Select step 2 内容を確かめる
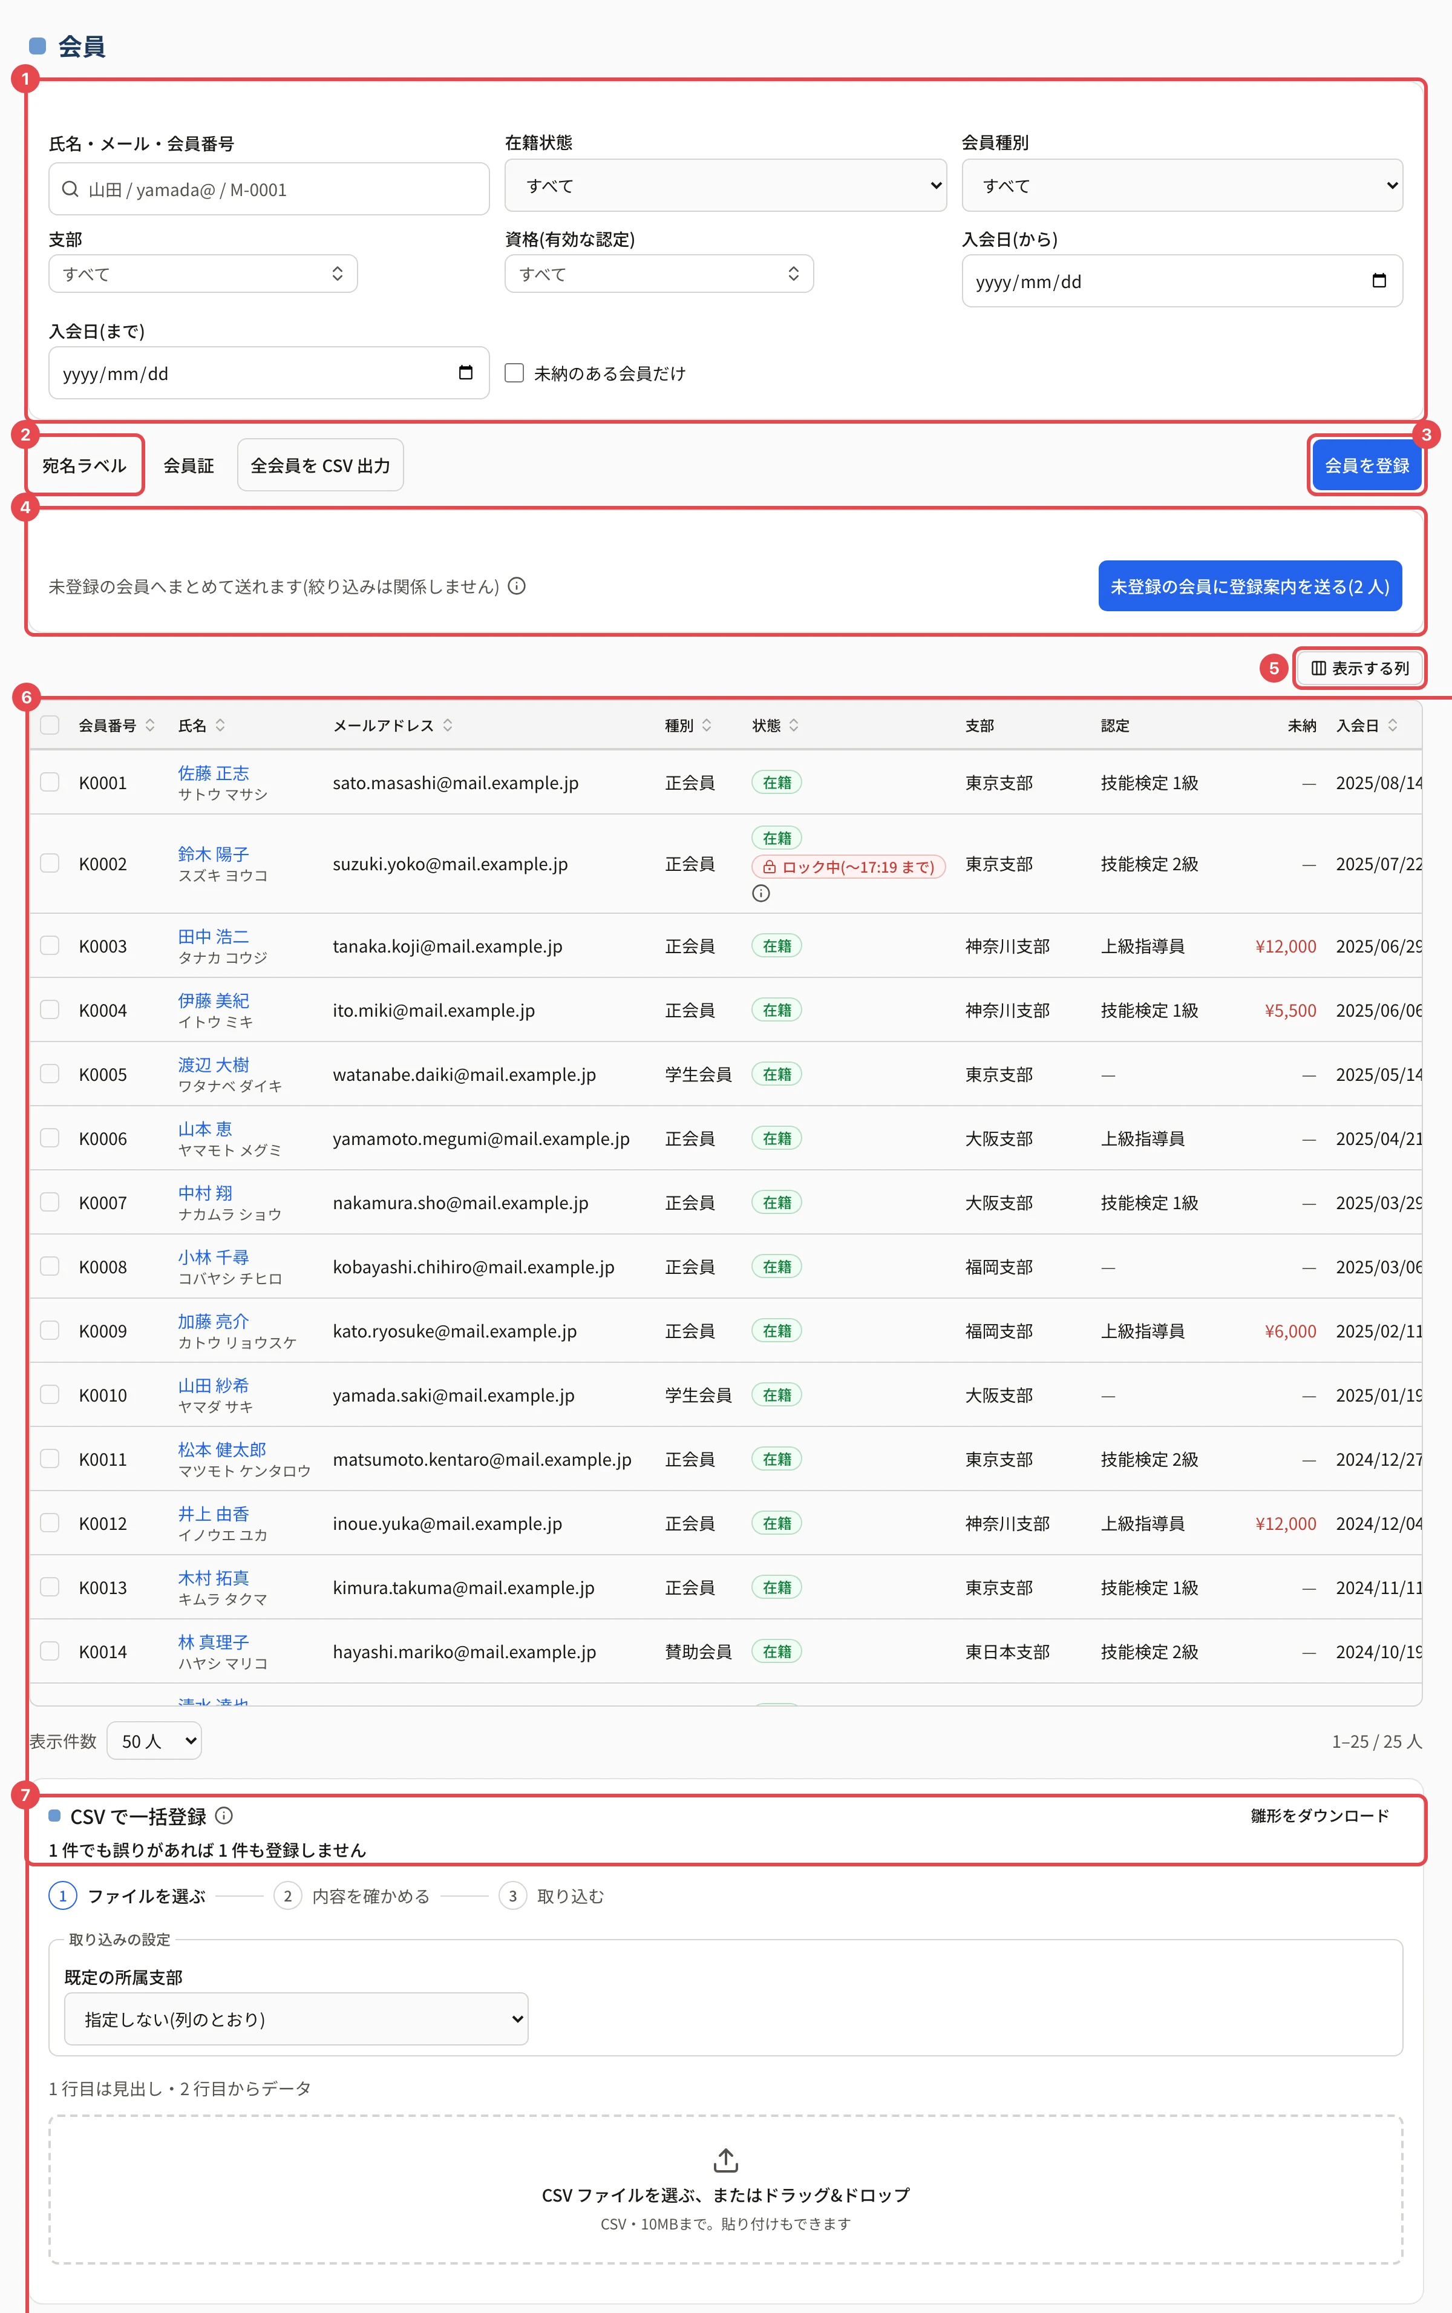Screen dimensions: 1452x2313 353,1896
